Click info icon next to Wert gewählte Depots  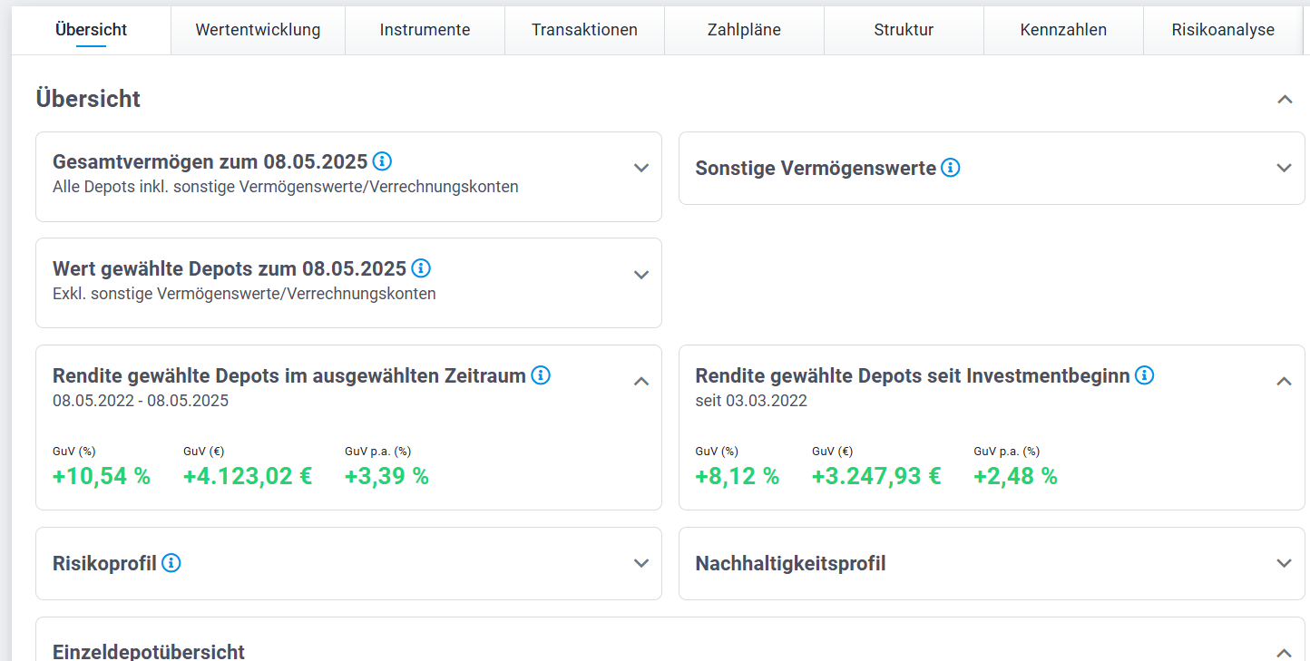click(x=421, y=268)
